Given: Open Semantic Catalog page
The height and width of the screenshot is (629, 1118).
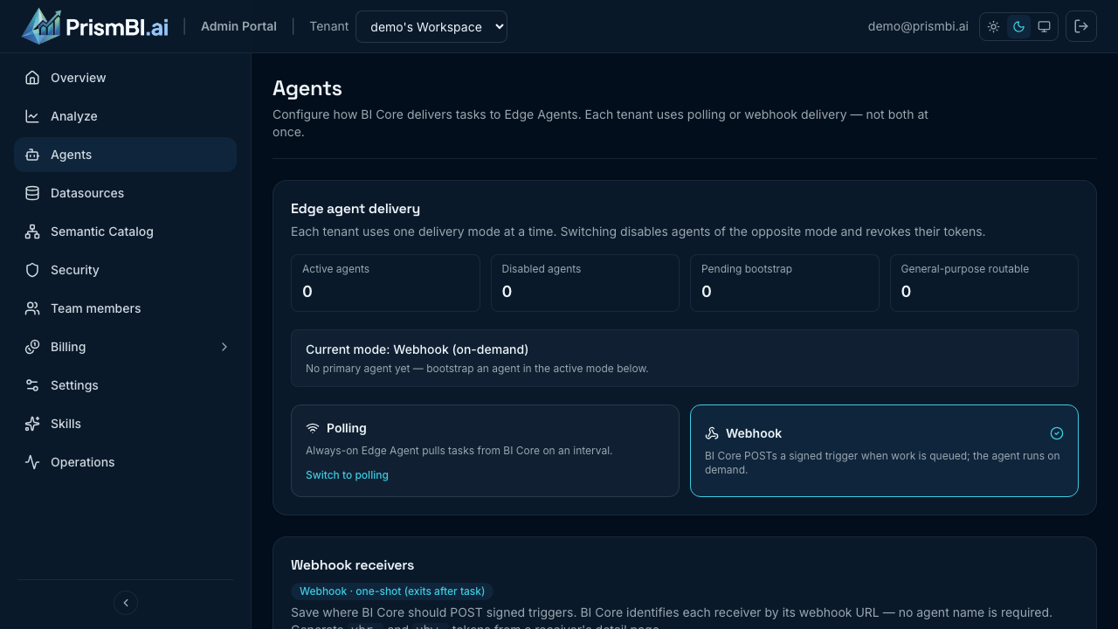Looking at the screenshot, I should tap(126, 232).
